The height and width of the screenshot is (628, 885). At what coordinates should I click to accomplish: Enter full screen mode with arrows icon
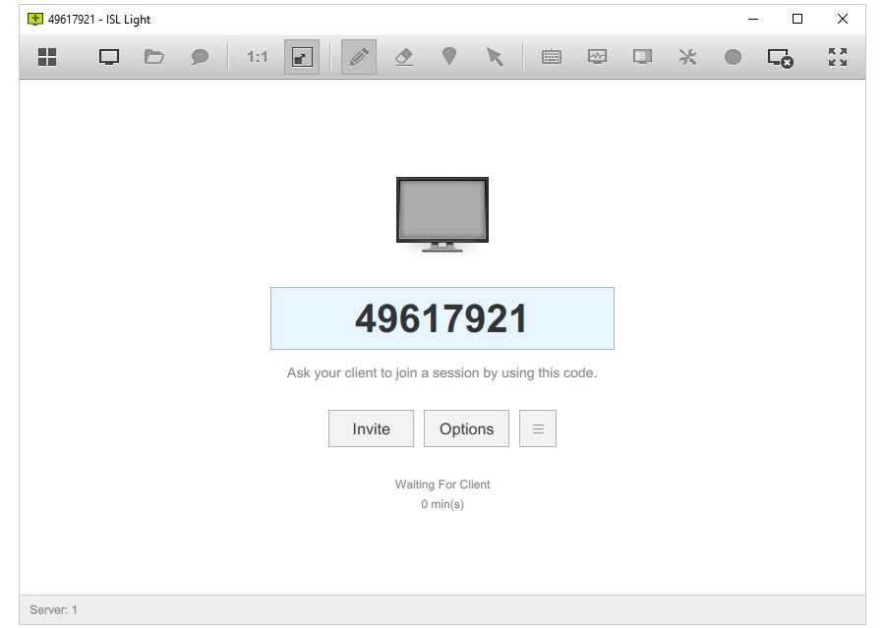(838, 57)
